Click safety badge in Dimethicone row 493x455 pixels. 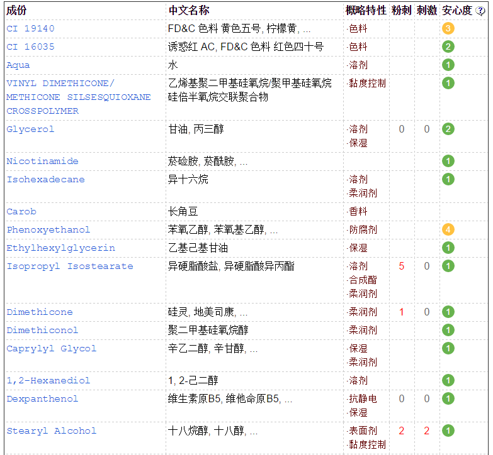[x=448, y=312]
